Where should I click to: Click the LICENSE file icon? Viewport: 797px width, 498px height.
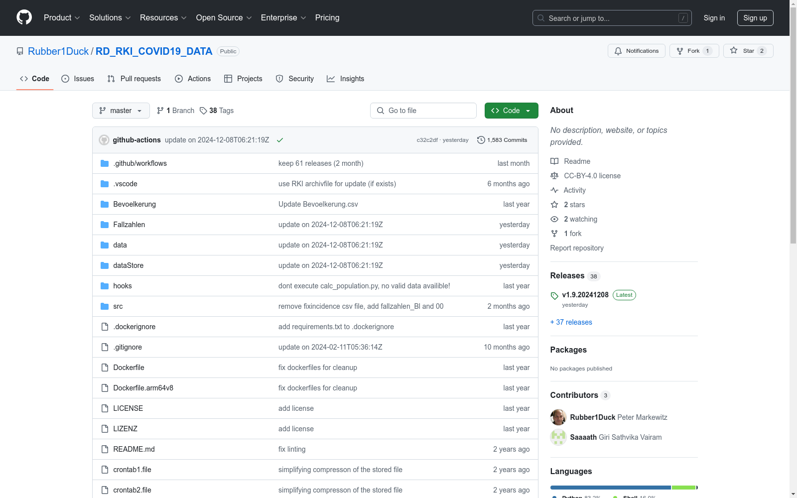coord(105,408)
